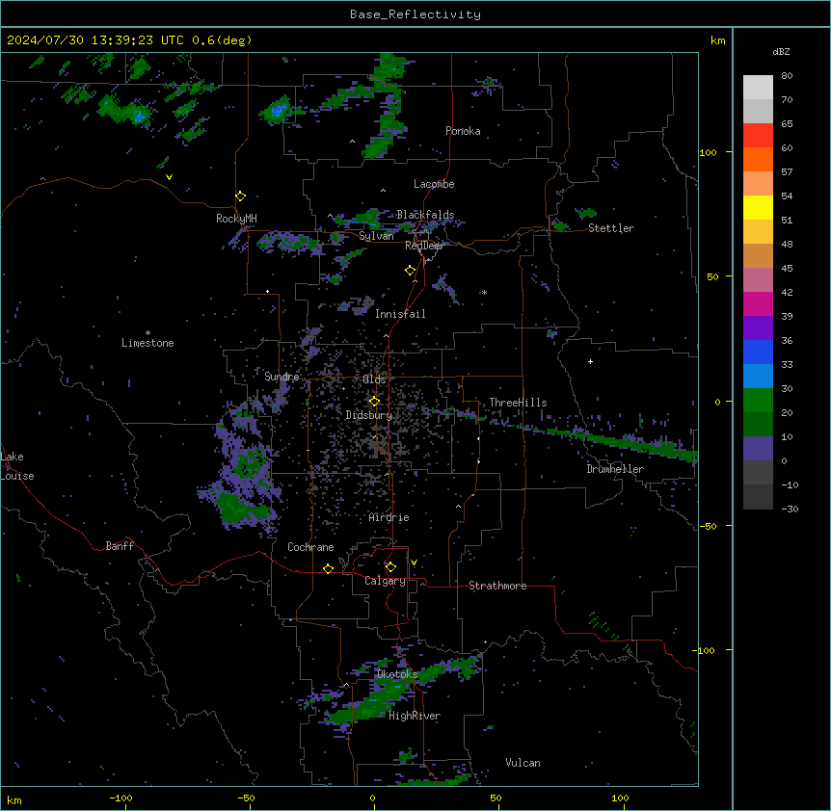This screenshot has height=811, width=831.
Task: Click the km label at bottom left
Action: coord(14,799)
